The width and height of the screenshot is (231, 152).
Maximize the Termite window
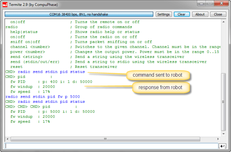tap(210, 4)
